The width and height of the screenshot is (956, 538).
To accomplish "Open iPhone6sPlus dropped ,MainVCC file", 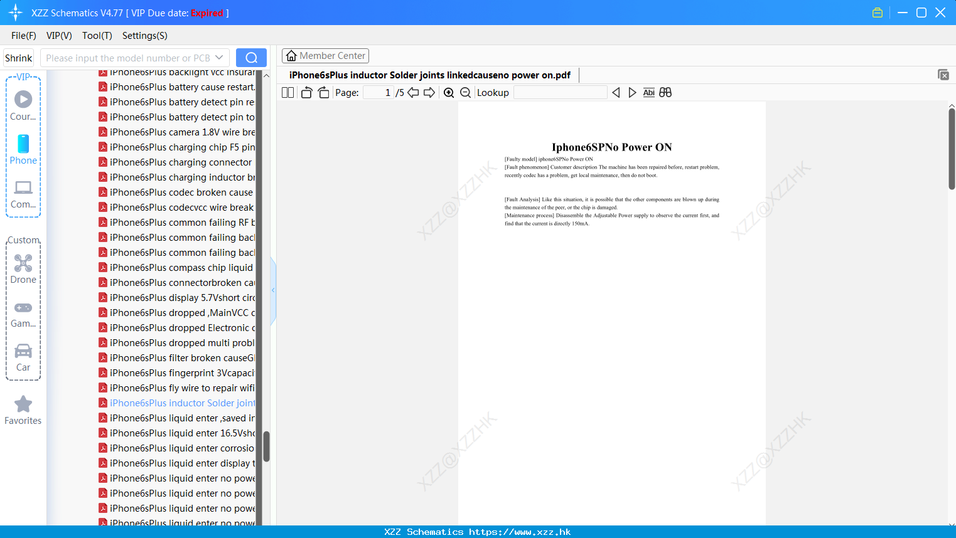I will 177,313.
